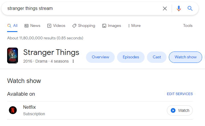Go to the Images tab
Image resolution: width=205 pixels, height=126 pixels.
point(111,26)
